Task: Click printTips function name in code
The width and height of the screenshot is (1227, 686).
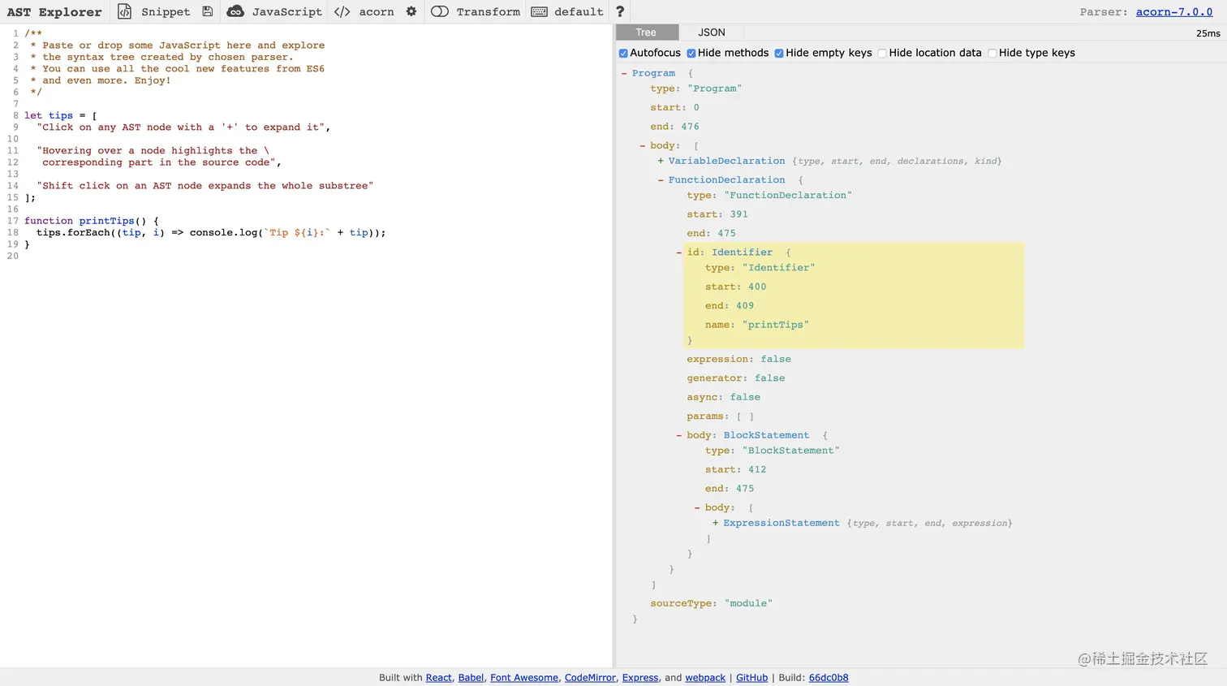Action: click(106, 221)
